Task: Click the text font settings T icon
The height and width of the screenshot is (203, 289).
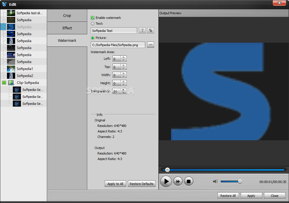Action: [x=142, y=30]
